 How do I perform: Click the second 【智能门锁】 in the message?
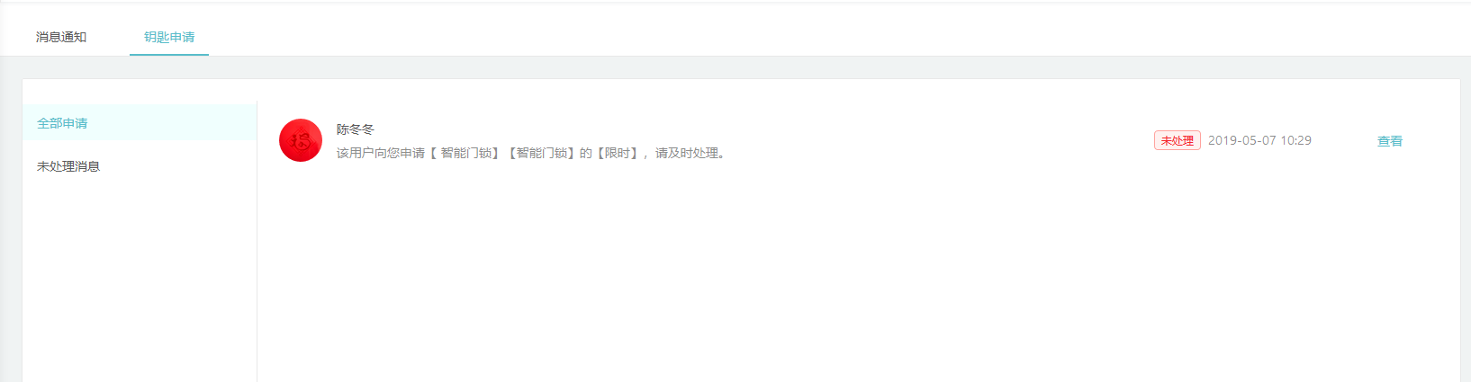[540, 153]
